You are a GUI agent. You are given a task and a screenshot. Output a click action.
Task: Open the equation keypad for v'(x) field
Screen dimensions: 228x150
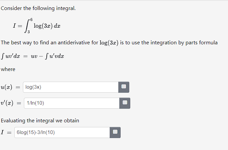click(125, 103)
